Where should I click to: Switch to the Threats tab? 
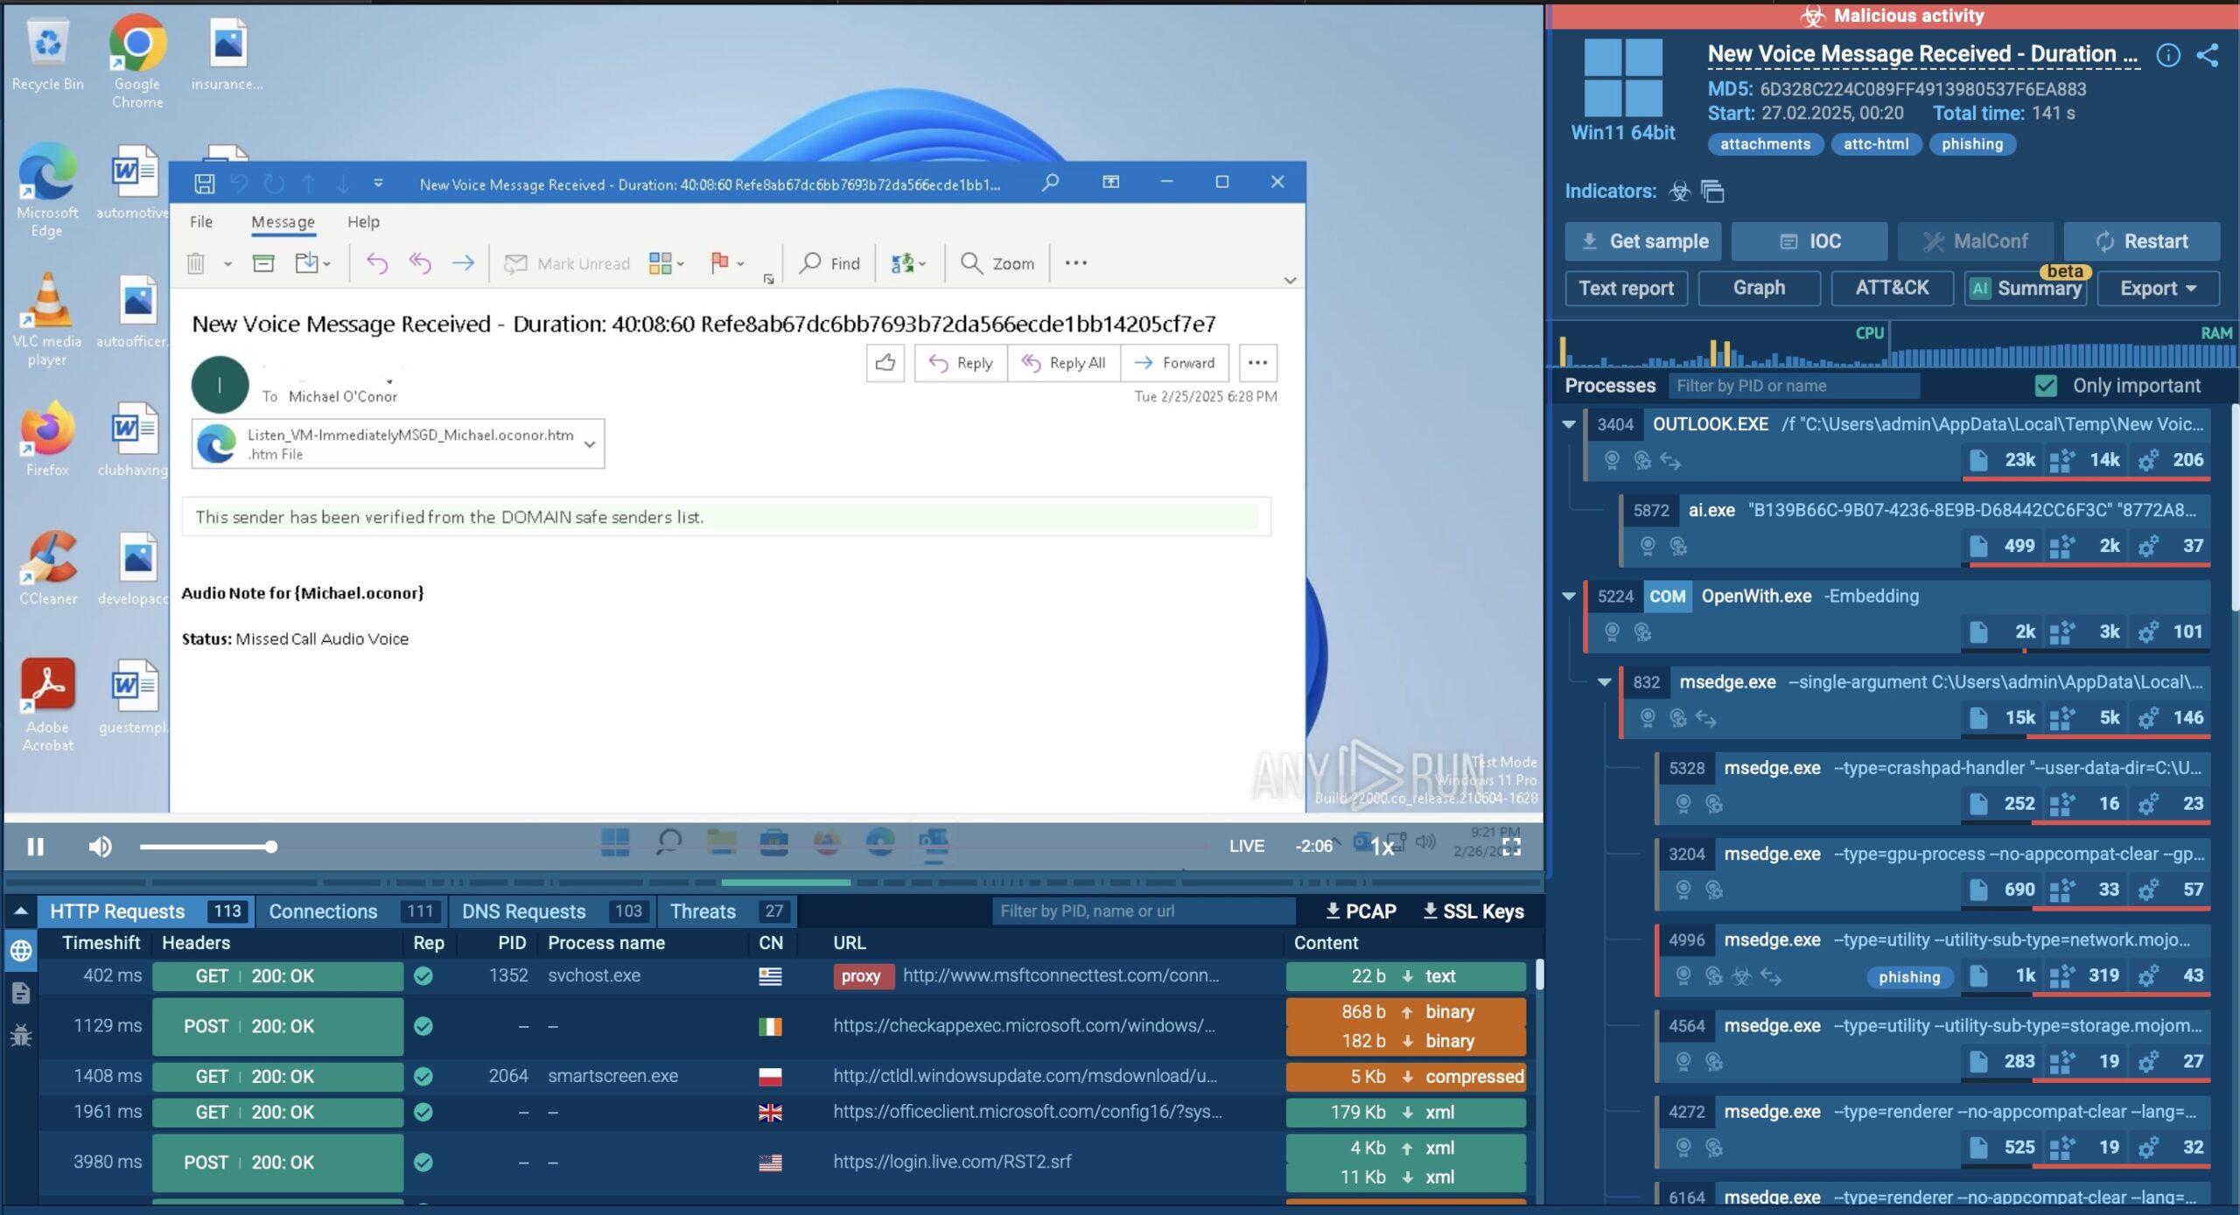click(726, 911)
